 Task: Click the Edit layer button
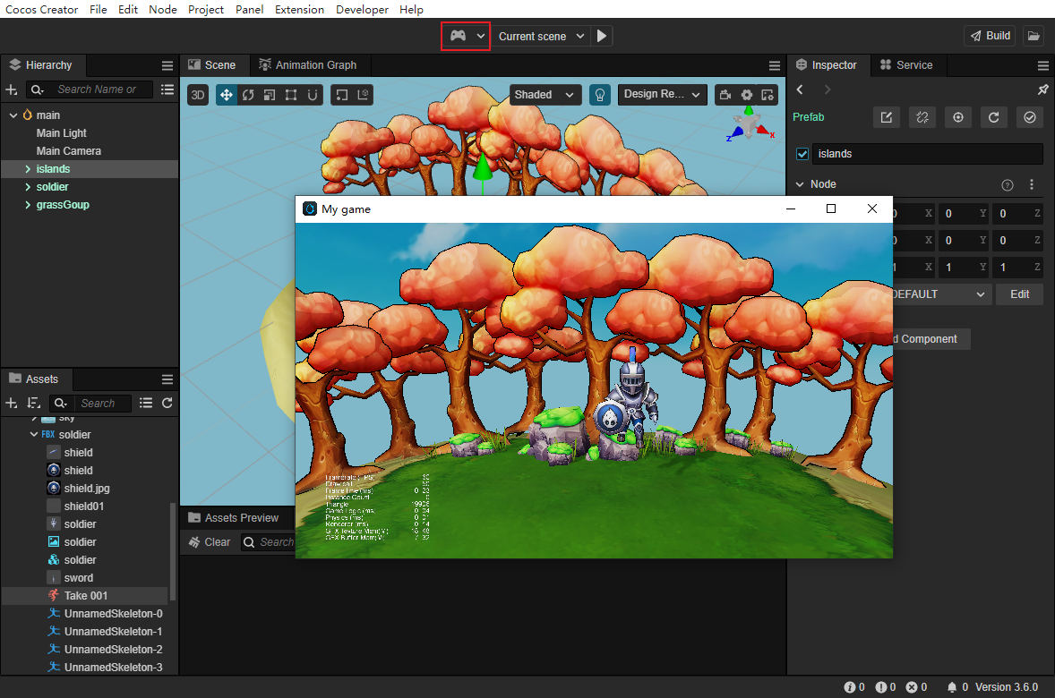1019,294
